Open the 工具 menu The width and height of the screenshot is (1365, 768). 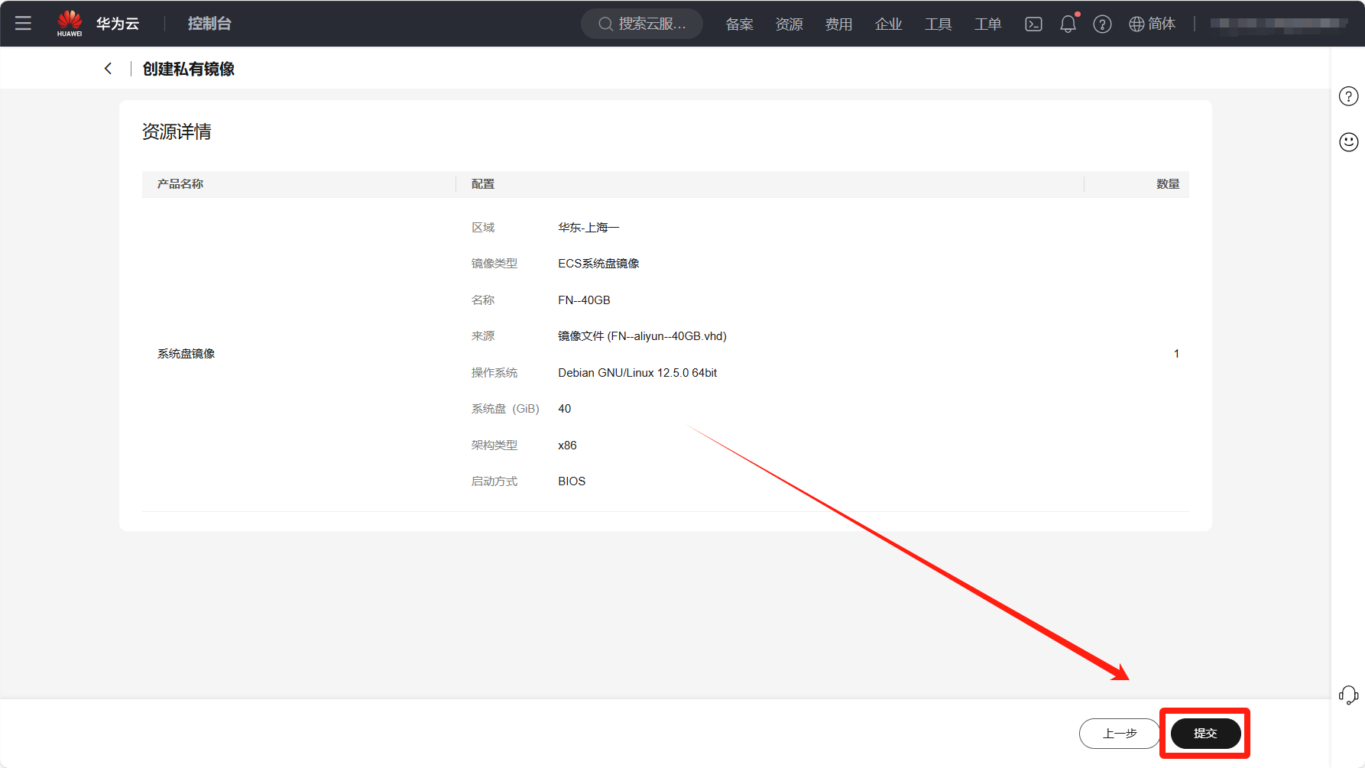point(938,24)
